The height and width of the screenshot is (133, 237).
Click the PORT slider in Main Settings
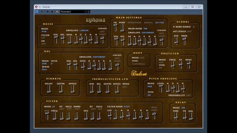click(122, 28)
